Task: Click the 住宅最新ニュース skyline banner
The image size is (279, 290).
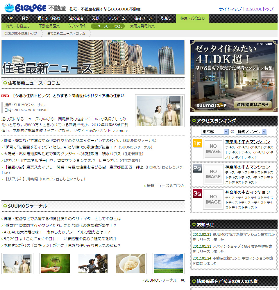Action: pyautogui.click(x=93, y=57)
